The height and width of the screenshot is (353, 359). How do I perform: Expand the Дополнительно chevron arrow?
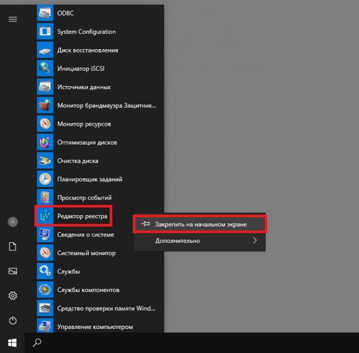(x=255, y=240)
